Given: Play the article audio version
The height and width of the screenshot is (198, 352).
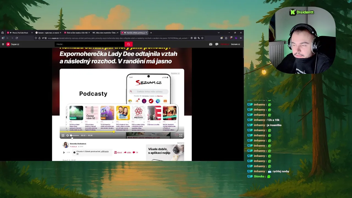Looking at the screenshot, I should point(64,152).
